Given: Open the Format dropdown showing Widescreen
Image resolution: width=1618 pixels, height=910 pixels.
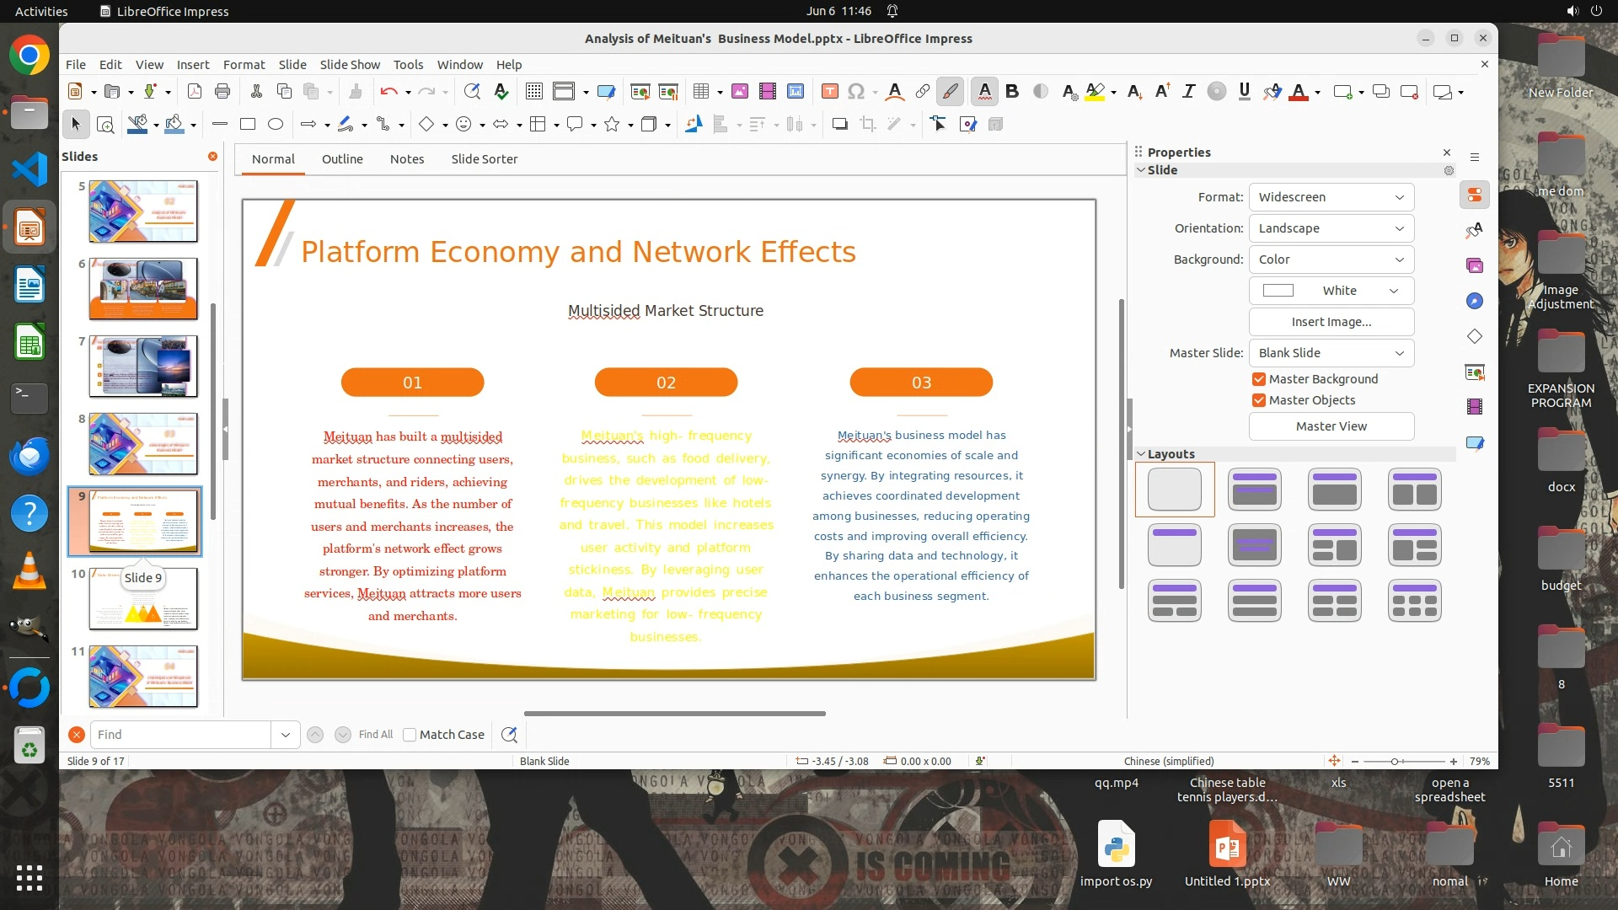Looking at the screenshot, I should (1331, 197).
